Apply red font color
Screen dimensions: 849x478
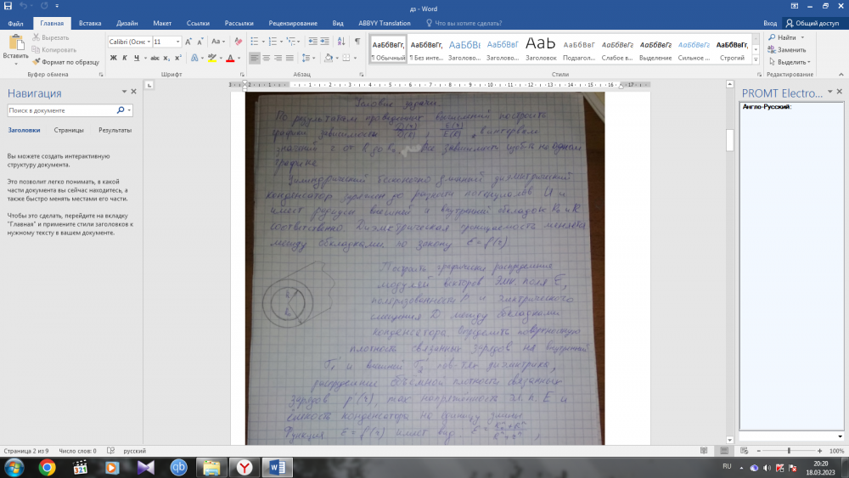pos(230,58)
